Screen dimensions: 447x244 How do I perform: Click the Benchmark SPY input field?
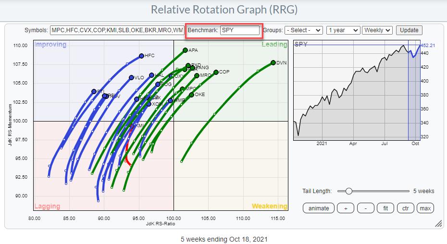click(x=240, y=30)
